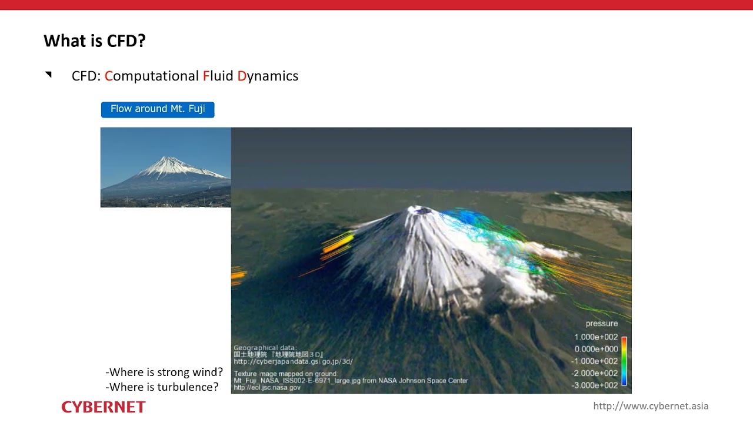Viewport: 753px width, 423px height.
Task: Click the 'pressure' legend title
Action: click(x=602, y=324)
